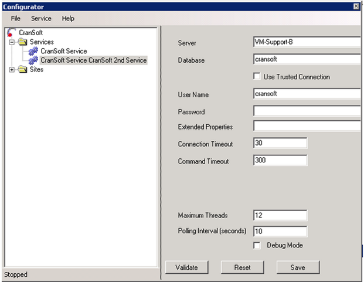
Task: Open the Service menu
Action: point(41,18)
